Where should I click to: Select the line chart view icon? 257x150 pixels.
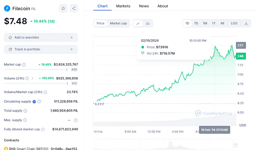click(x=138, y=23)
